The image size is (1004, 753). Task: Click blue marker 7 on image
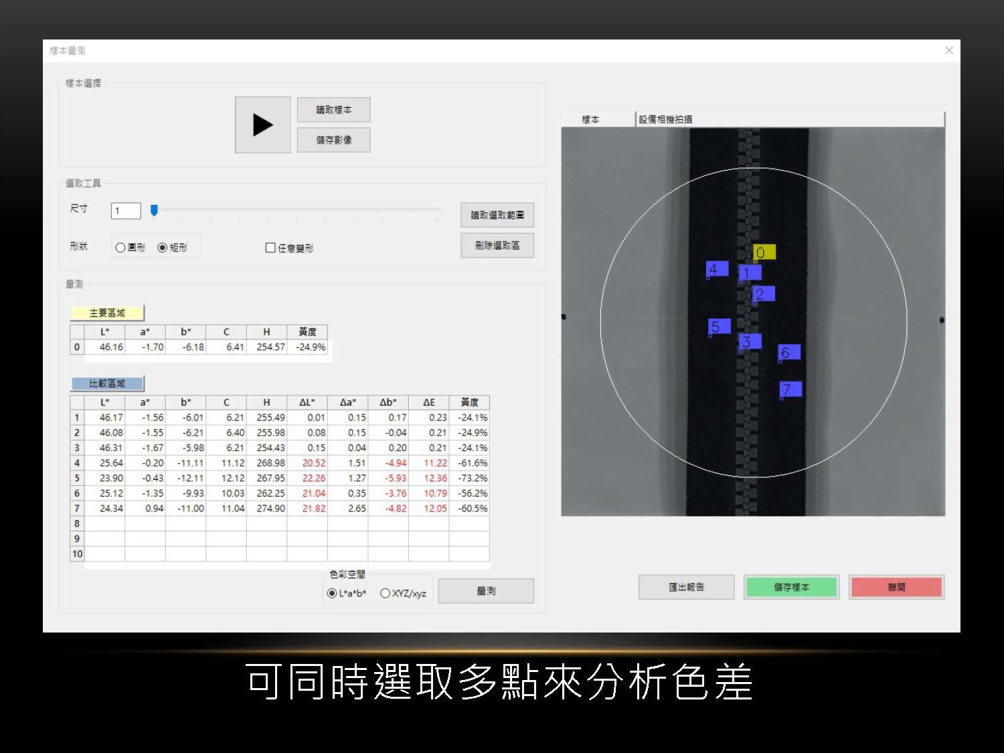(x=790, y=389)
